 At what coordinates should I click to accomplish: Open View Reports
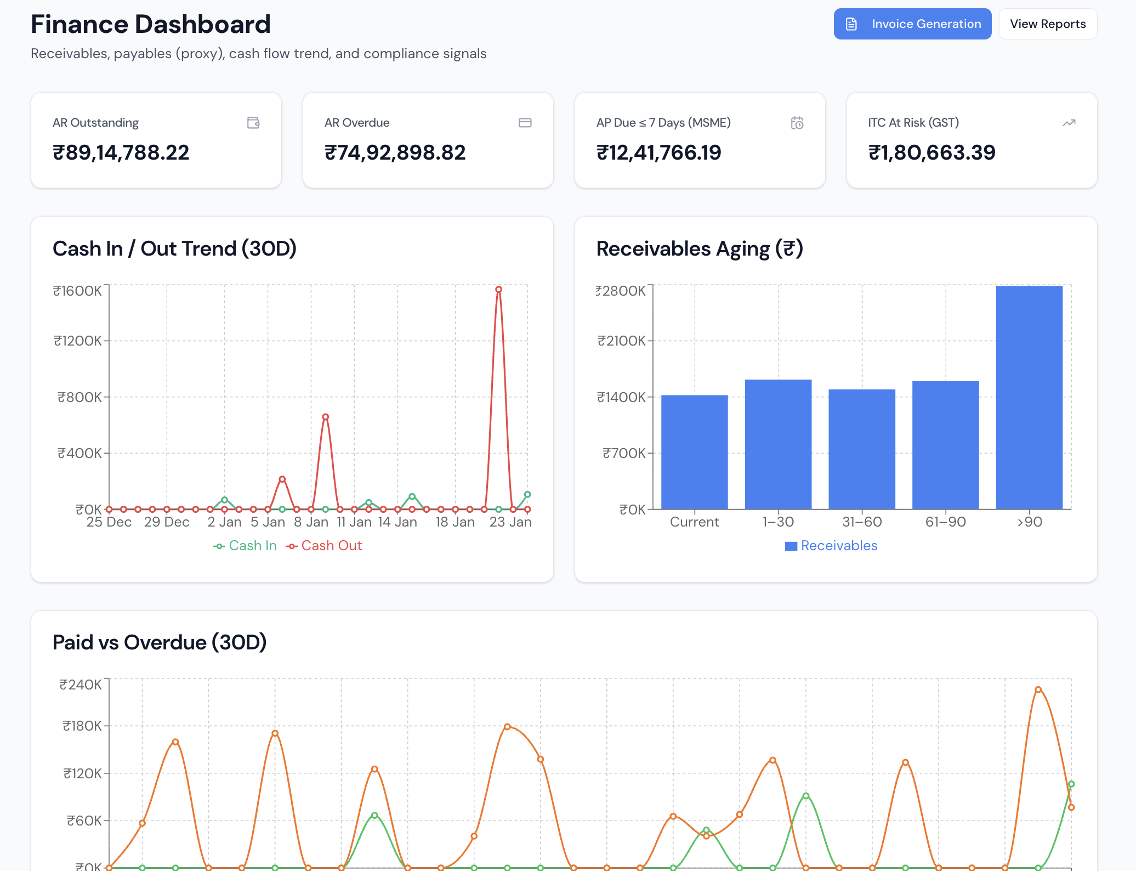click(x=1047, y=24)
